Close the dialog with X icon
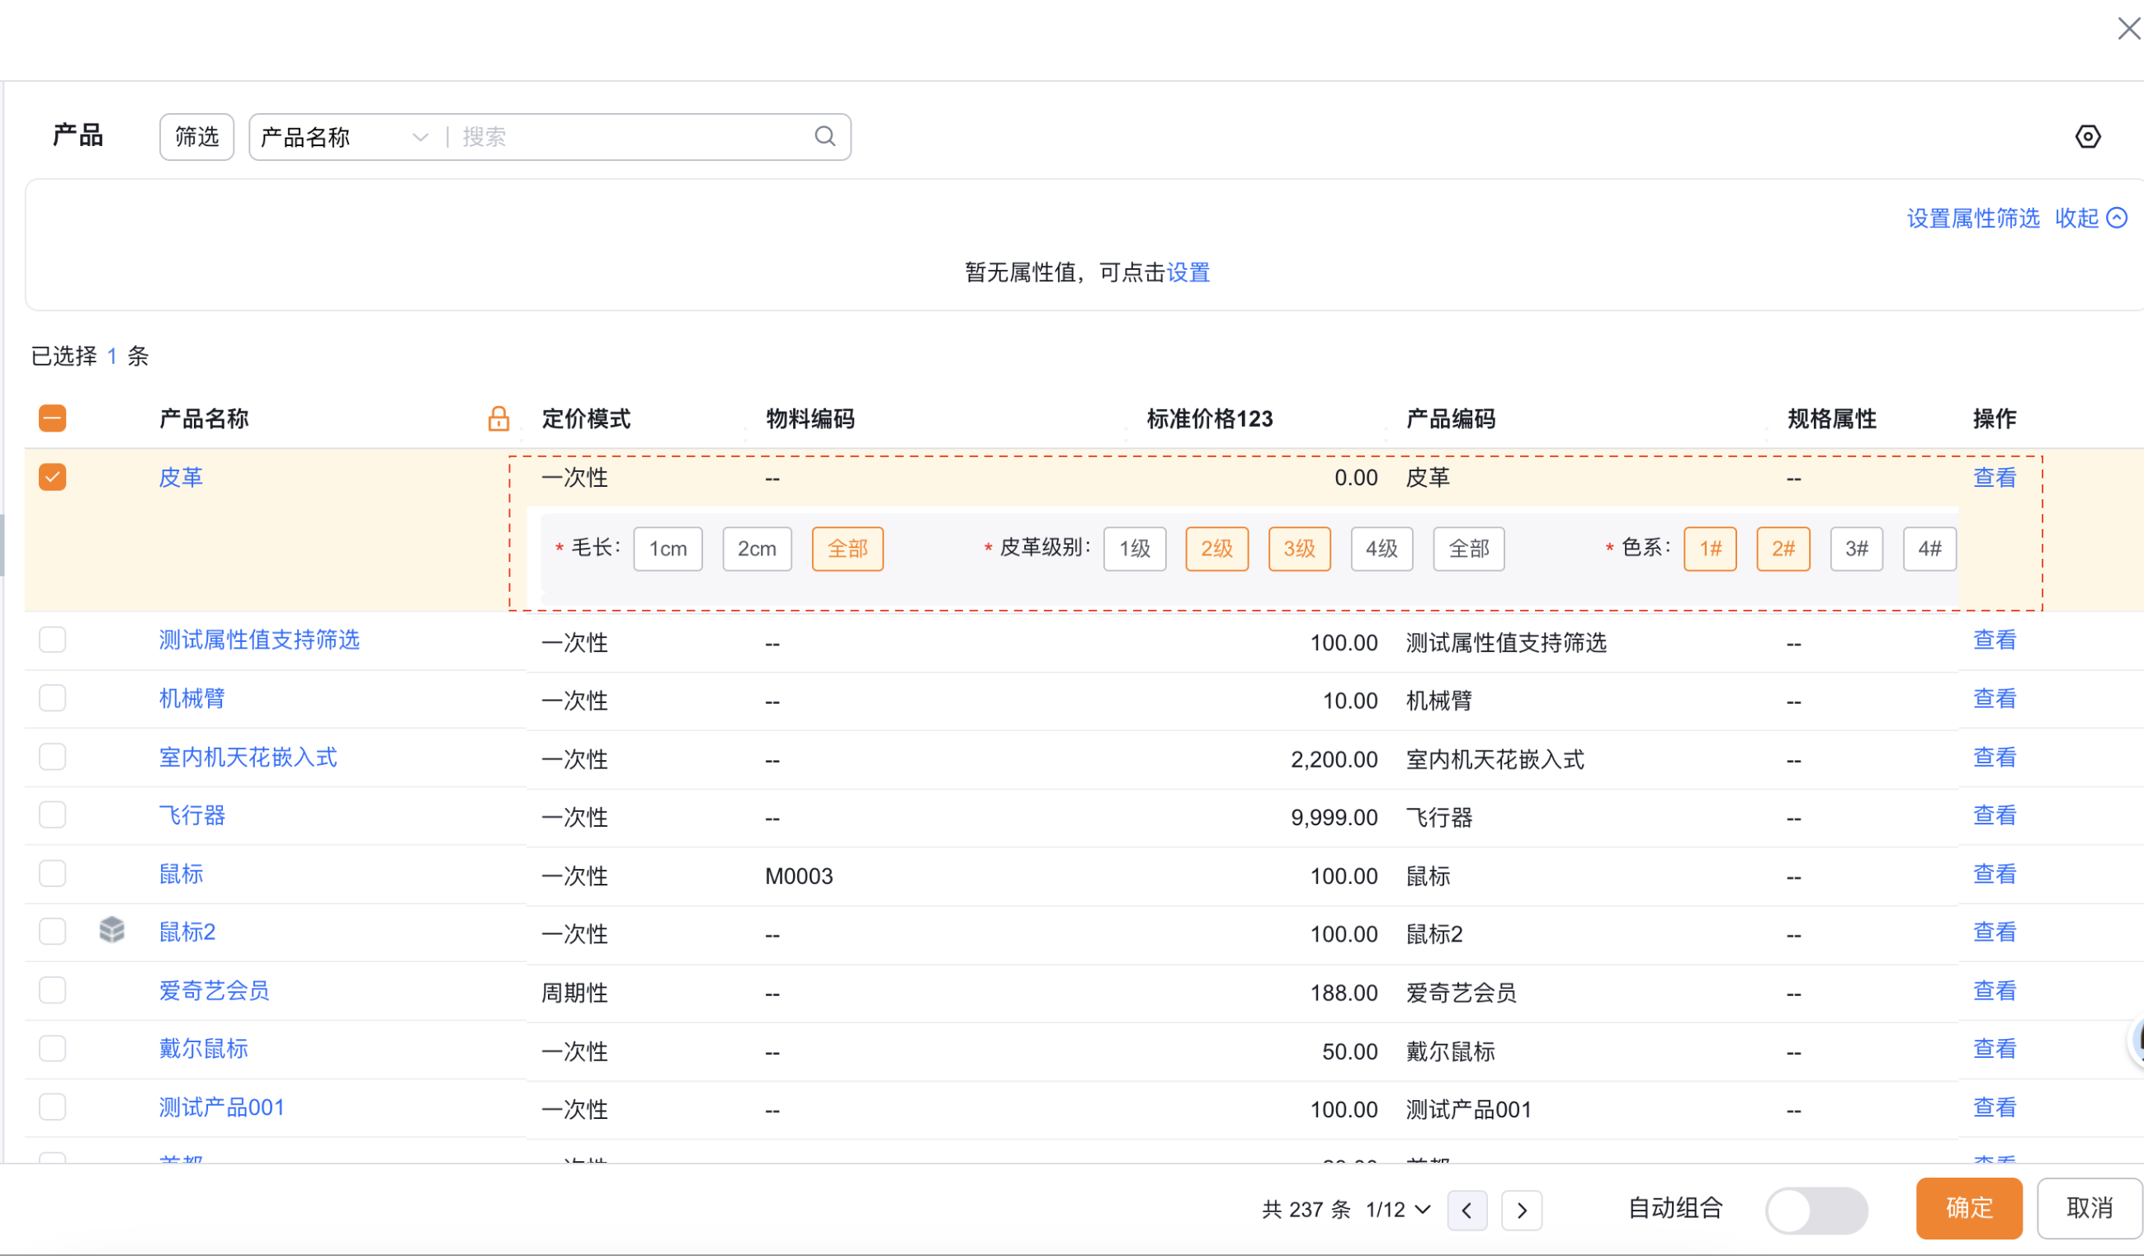2144x1256 pixels. pyautogui.click(x=2127, y=29)
